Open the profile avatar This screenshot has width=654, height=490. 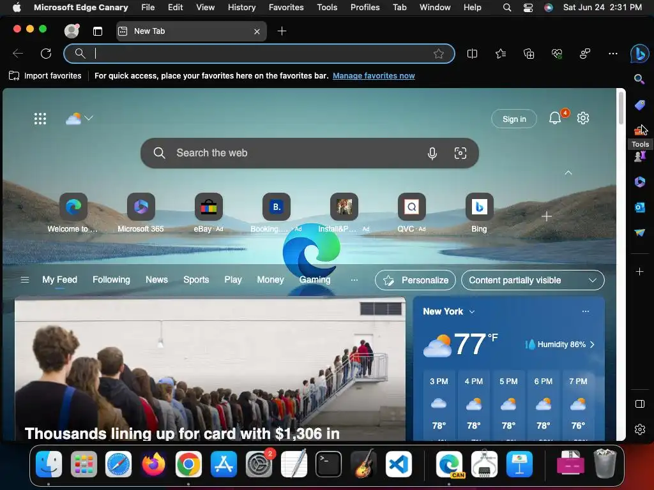click(x=72, y=31)
